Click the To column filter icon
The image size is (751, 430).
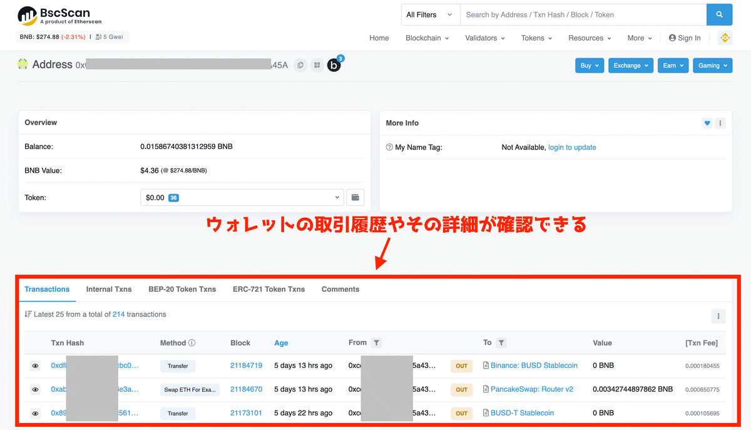501,343
